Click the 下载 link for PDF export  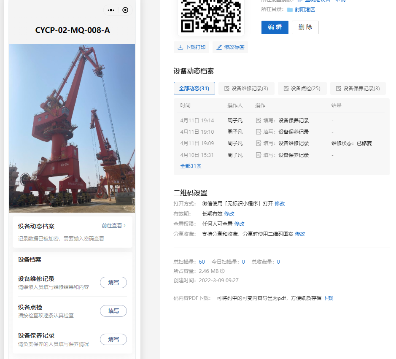pyautogui.click(x=328, y=298)
